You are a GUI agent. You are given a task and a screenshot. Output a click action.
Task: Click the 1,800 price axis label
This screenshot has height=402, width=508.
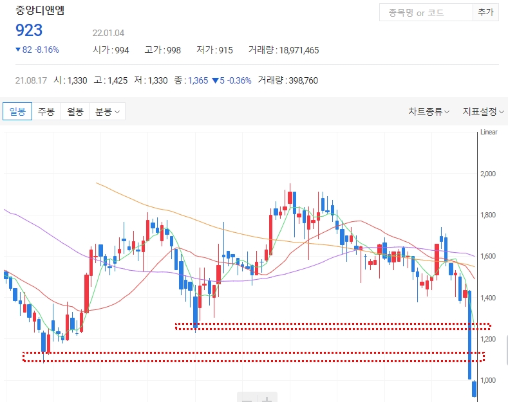point(488,215)
